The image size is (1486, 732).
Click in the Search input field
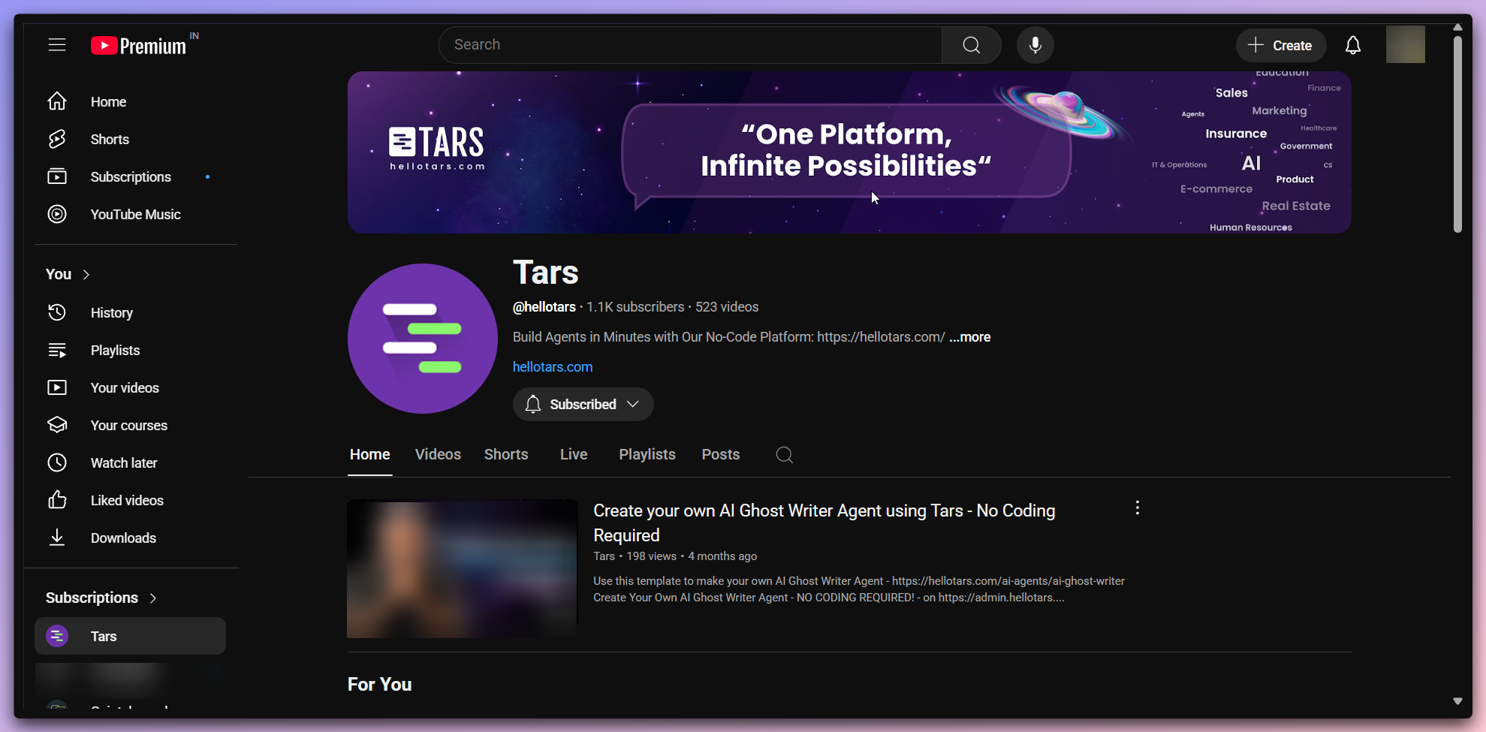690,45
